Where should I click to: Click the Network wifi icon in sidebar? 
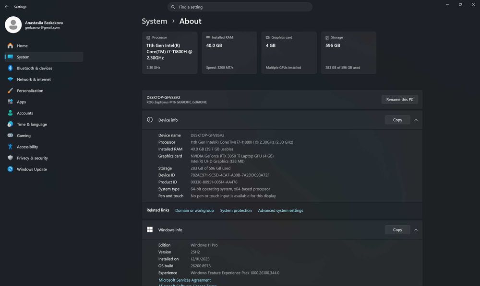pyautogui.click(x=11, y=80)
